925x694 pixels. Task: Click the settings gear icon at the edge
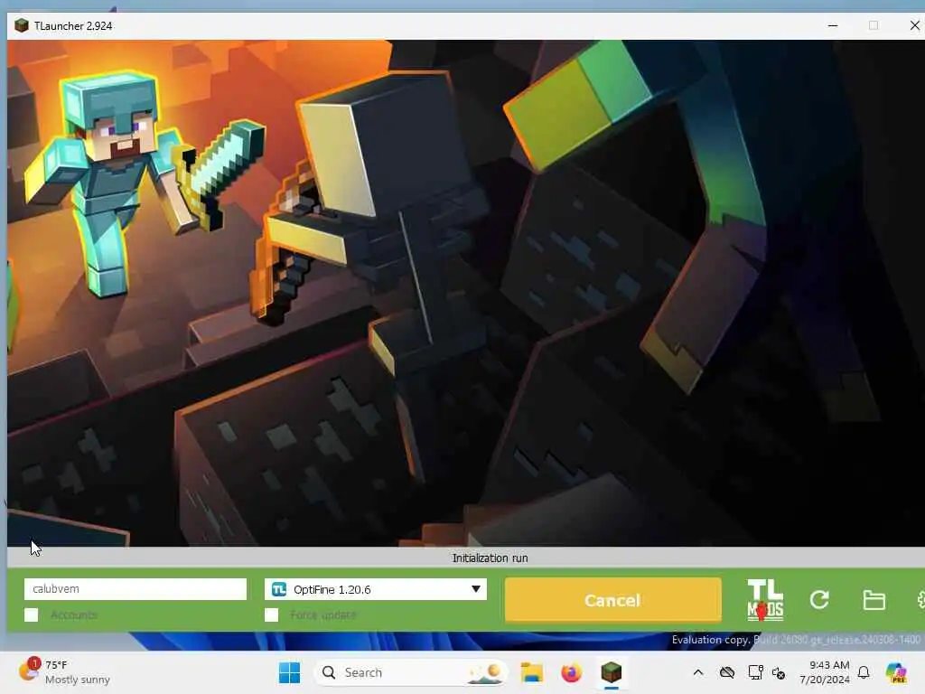(920, 600)
